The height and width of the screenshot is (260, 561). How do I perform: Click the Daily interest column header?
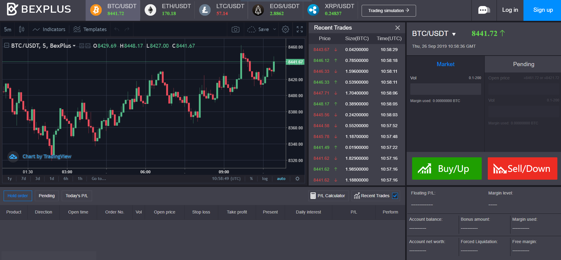click(308, 212)
